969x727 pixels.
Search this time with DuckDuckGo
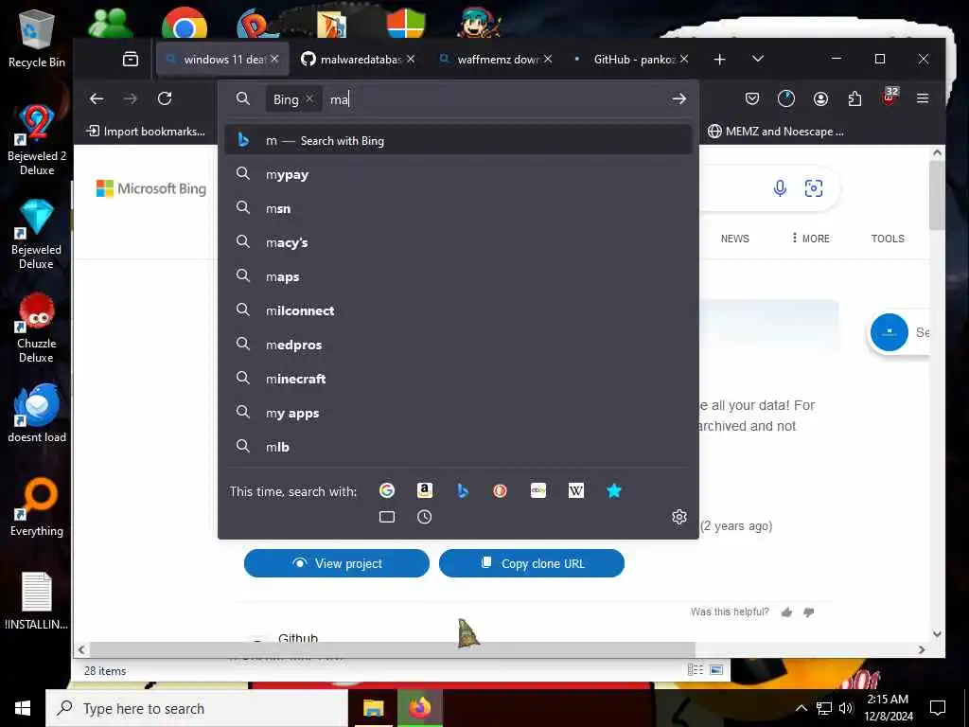(x=500, y=491)
